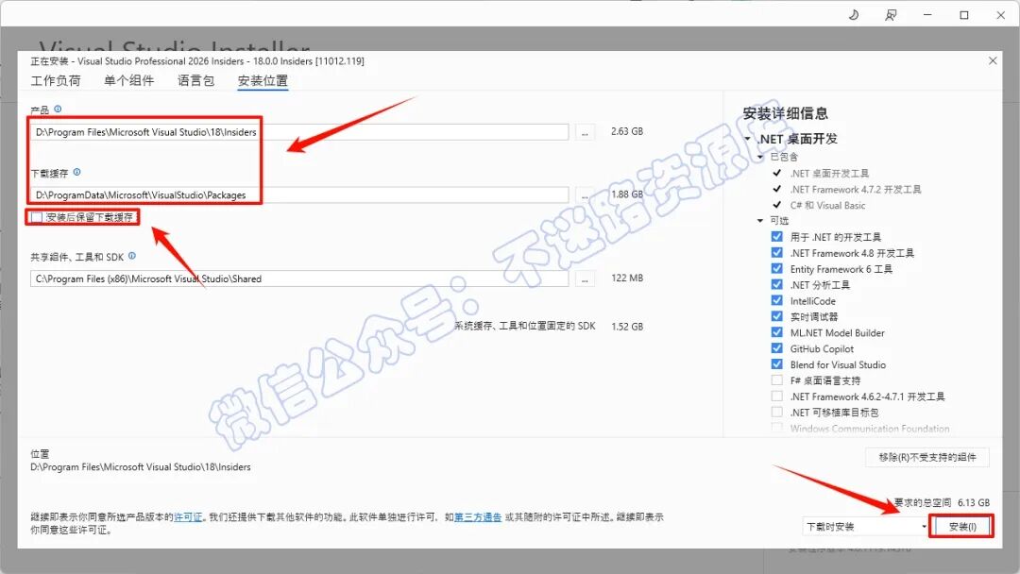This screenshot has width=1020, height=574.
Task: Browse for shared components folder
Action: click(585, 279)
